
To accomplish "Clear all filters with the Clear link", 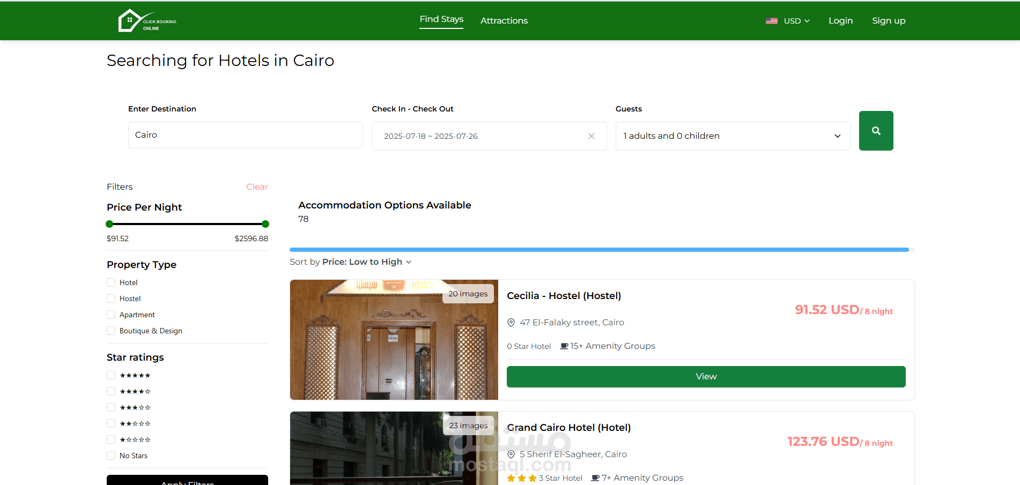I will [x=257, y=187].
